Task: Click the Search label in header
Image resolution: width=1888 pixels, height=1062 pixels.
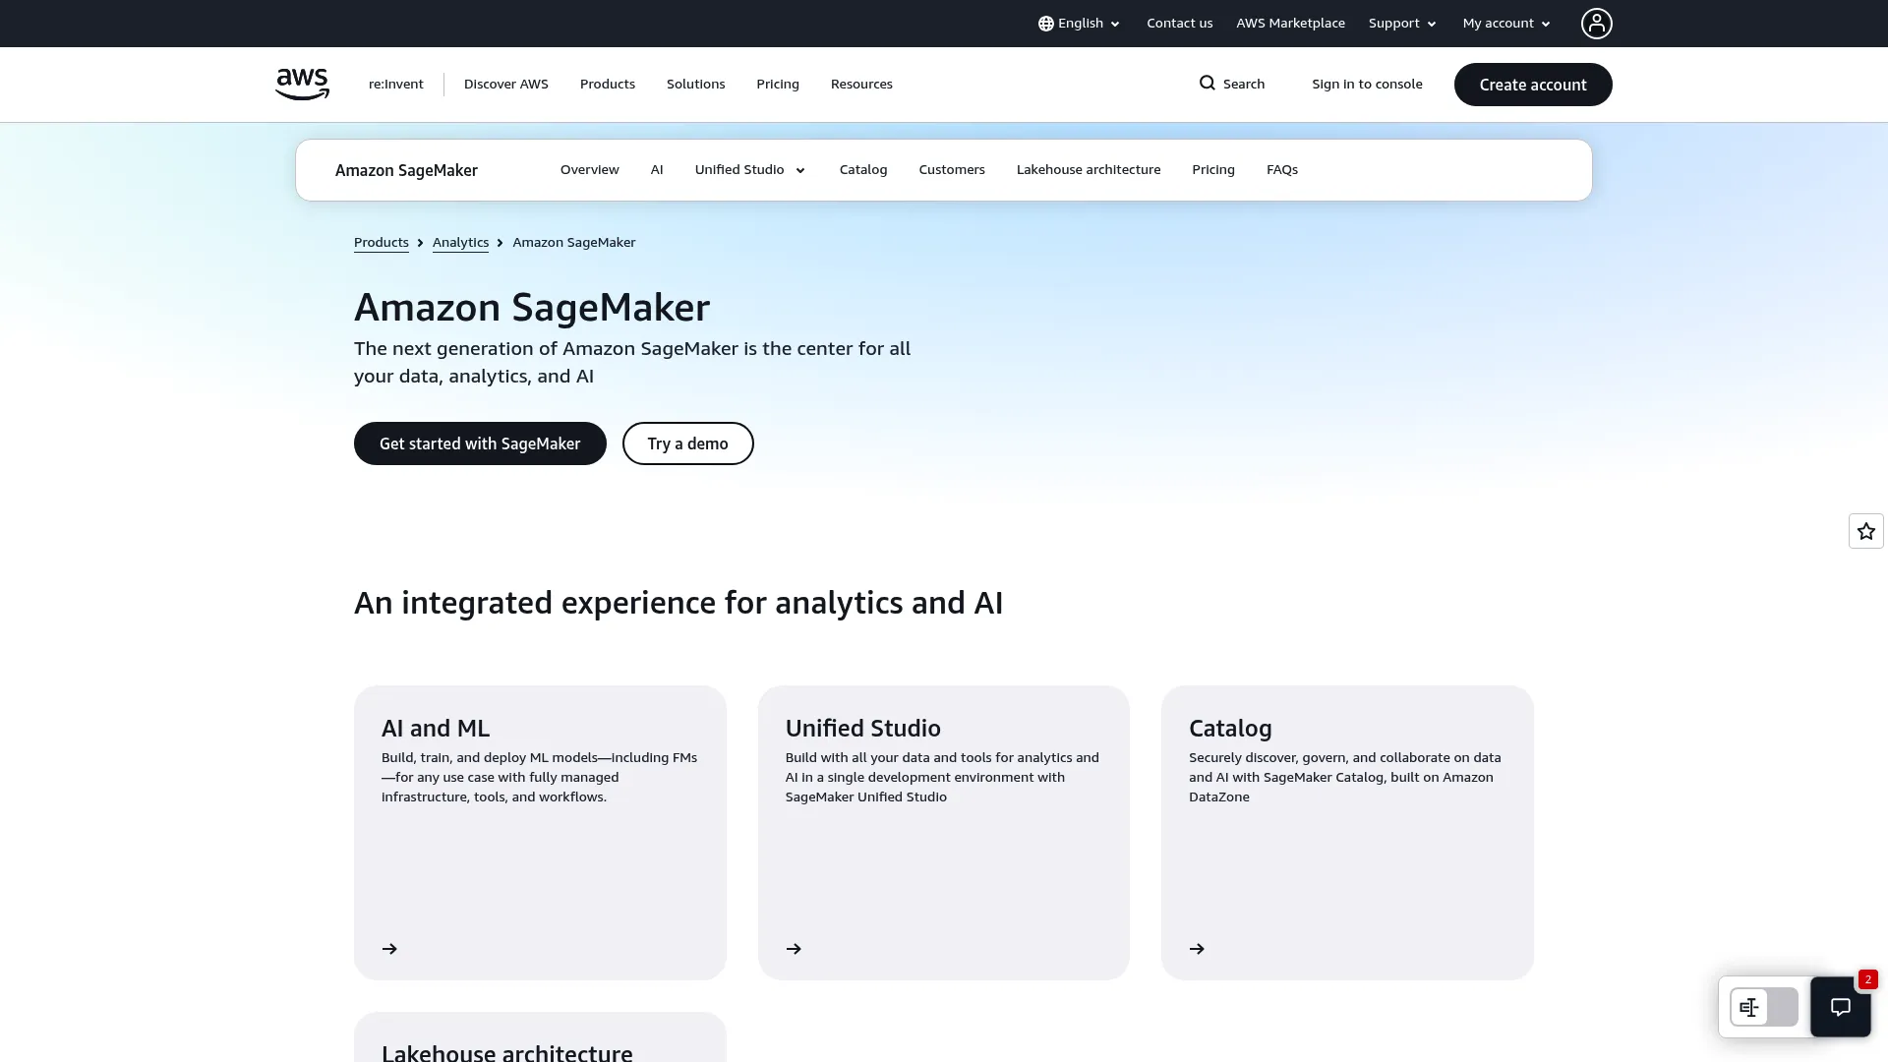Action: pyautogui.click(x=1244, y=85)
